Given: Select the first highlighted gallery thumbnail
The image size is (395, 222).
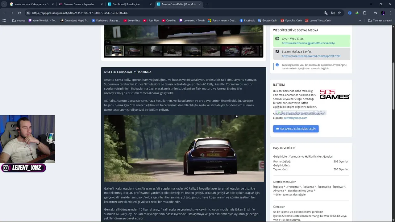Looking at the screenshot, I should (x=114, y=51).
